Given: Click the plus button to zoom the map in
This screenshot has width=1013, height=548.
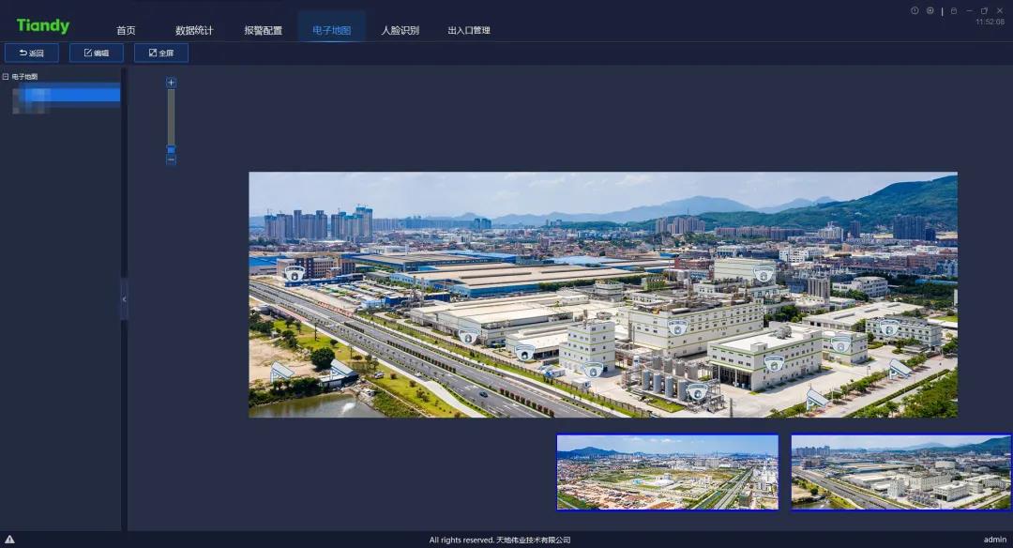Looking at the screenshot, I should coord(171,83).
